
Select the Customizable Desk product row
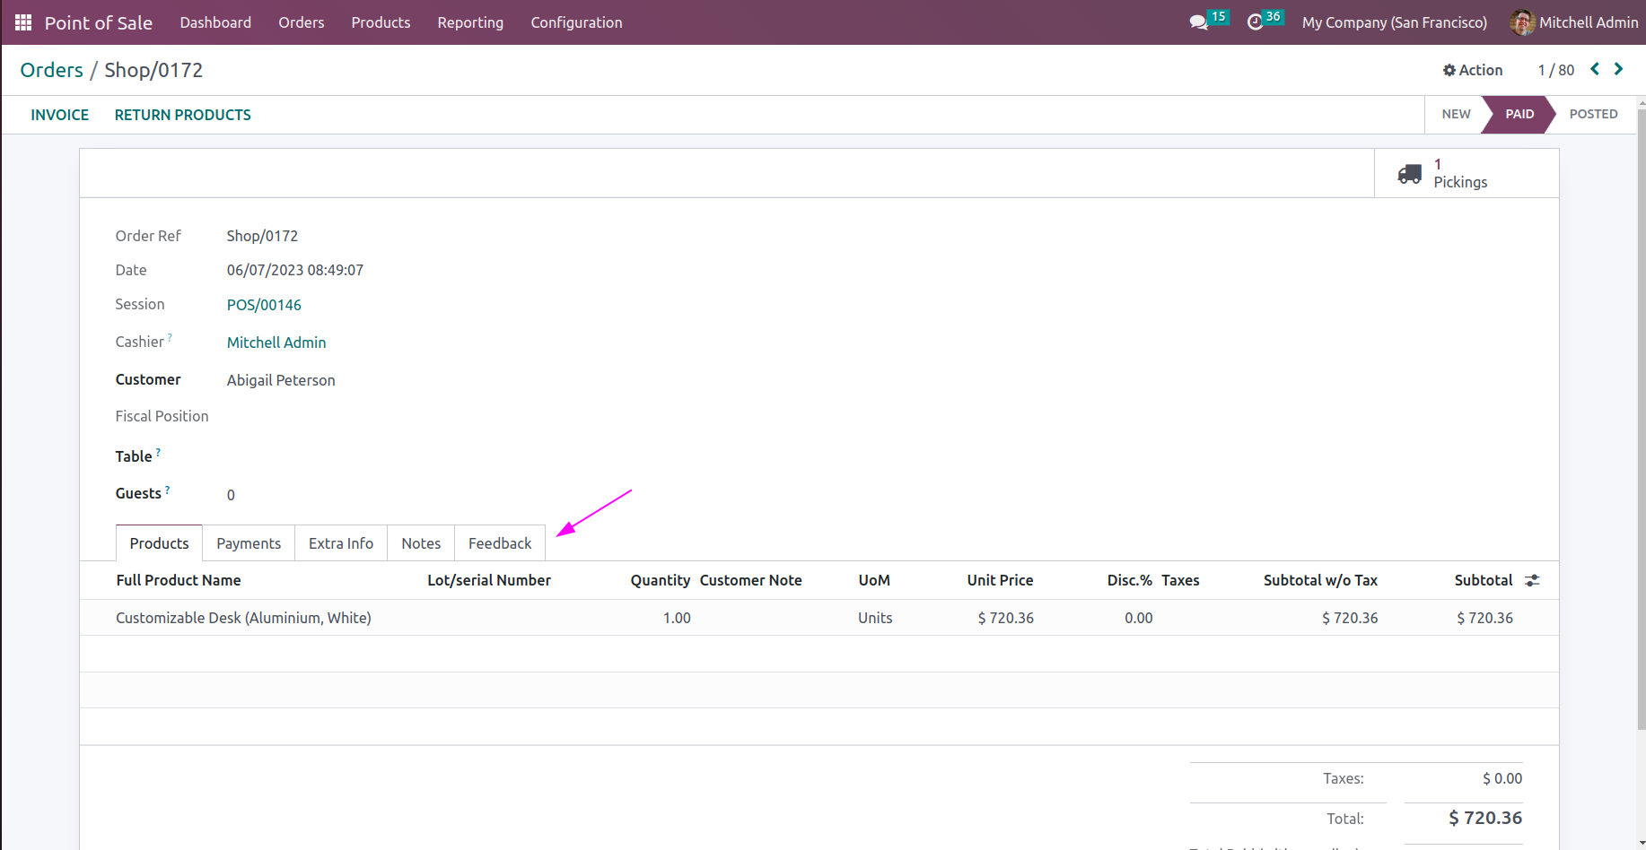coord(243,618)
